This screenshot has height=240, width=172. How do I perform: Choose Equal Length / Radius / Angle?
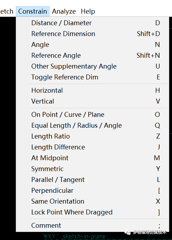point(92,126)
